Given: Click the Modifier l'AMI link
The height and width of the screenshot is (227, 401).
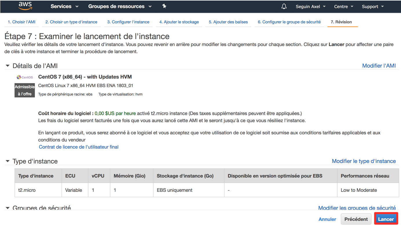Looking at the screenshot, I should click(379, 66).
